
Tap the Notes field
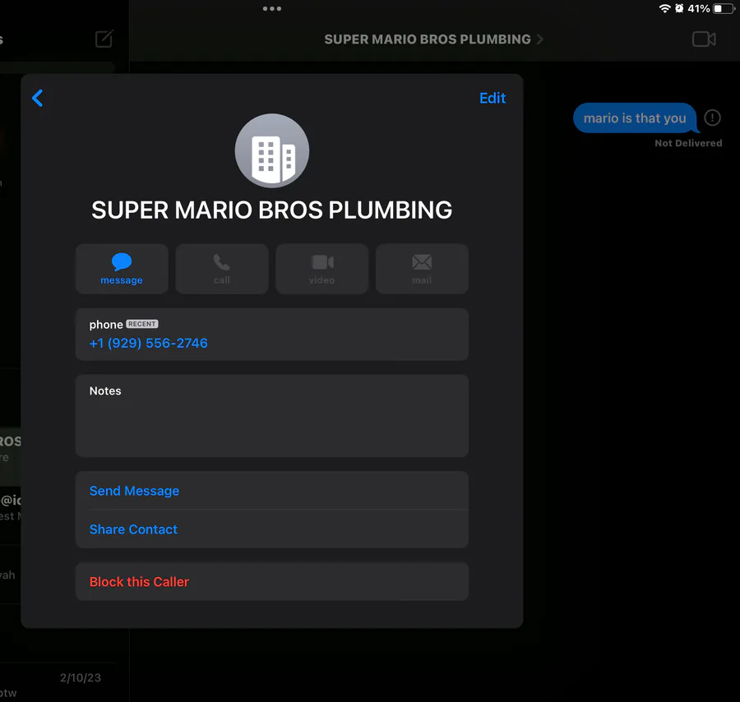coord(272,416)
